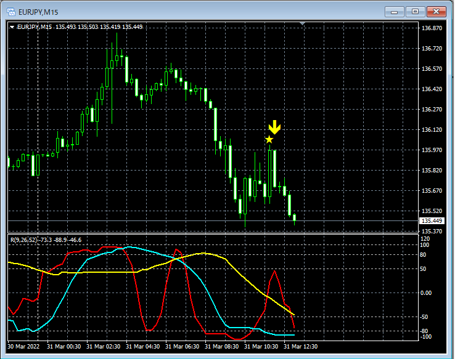Click the EURJPY,M15 OHLC header text
This screenshot has height=359, width=455.
click(80, 27)
